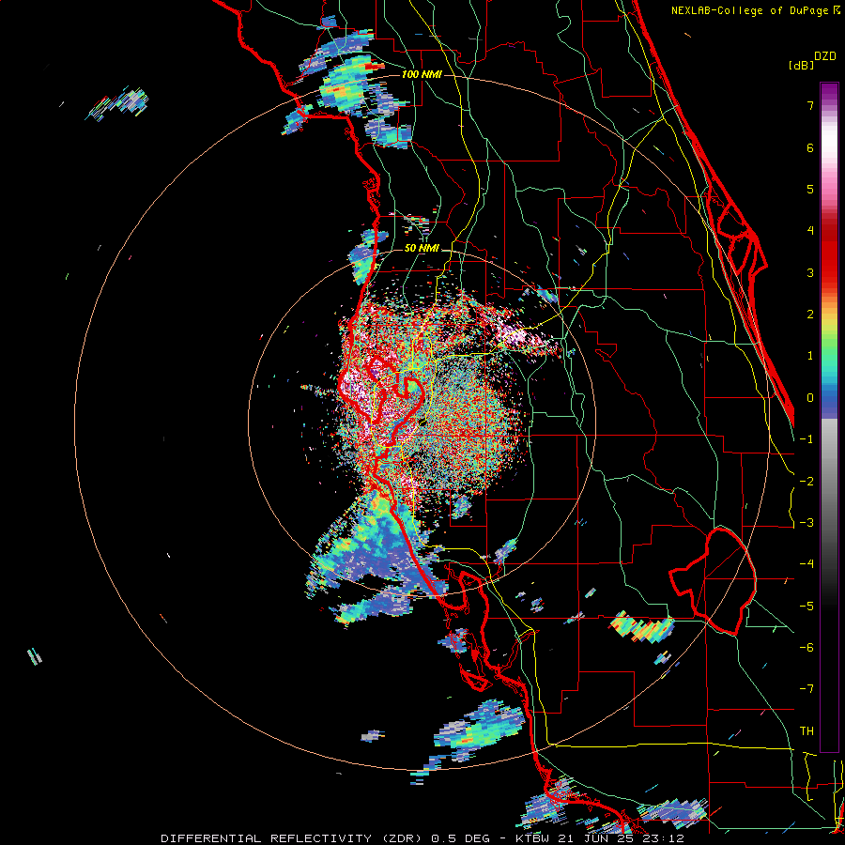The width and height of the screenshot is (845, 845).
Task: Click the -2 value on color scale
Action: click(807, 482)
